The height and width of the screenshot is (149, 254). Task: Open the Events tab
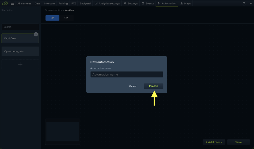point(148,3)
